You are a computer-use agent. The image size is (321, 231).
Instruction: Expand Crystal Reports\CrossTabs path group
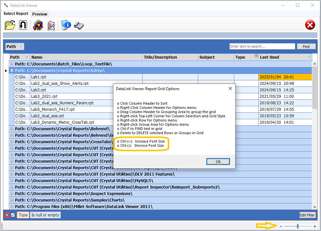coord(12,142)
